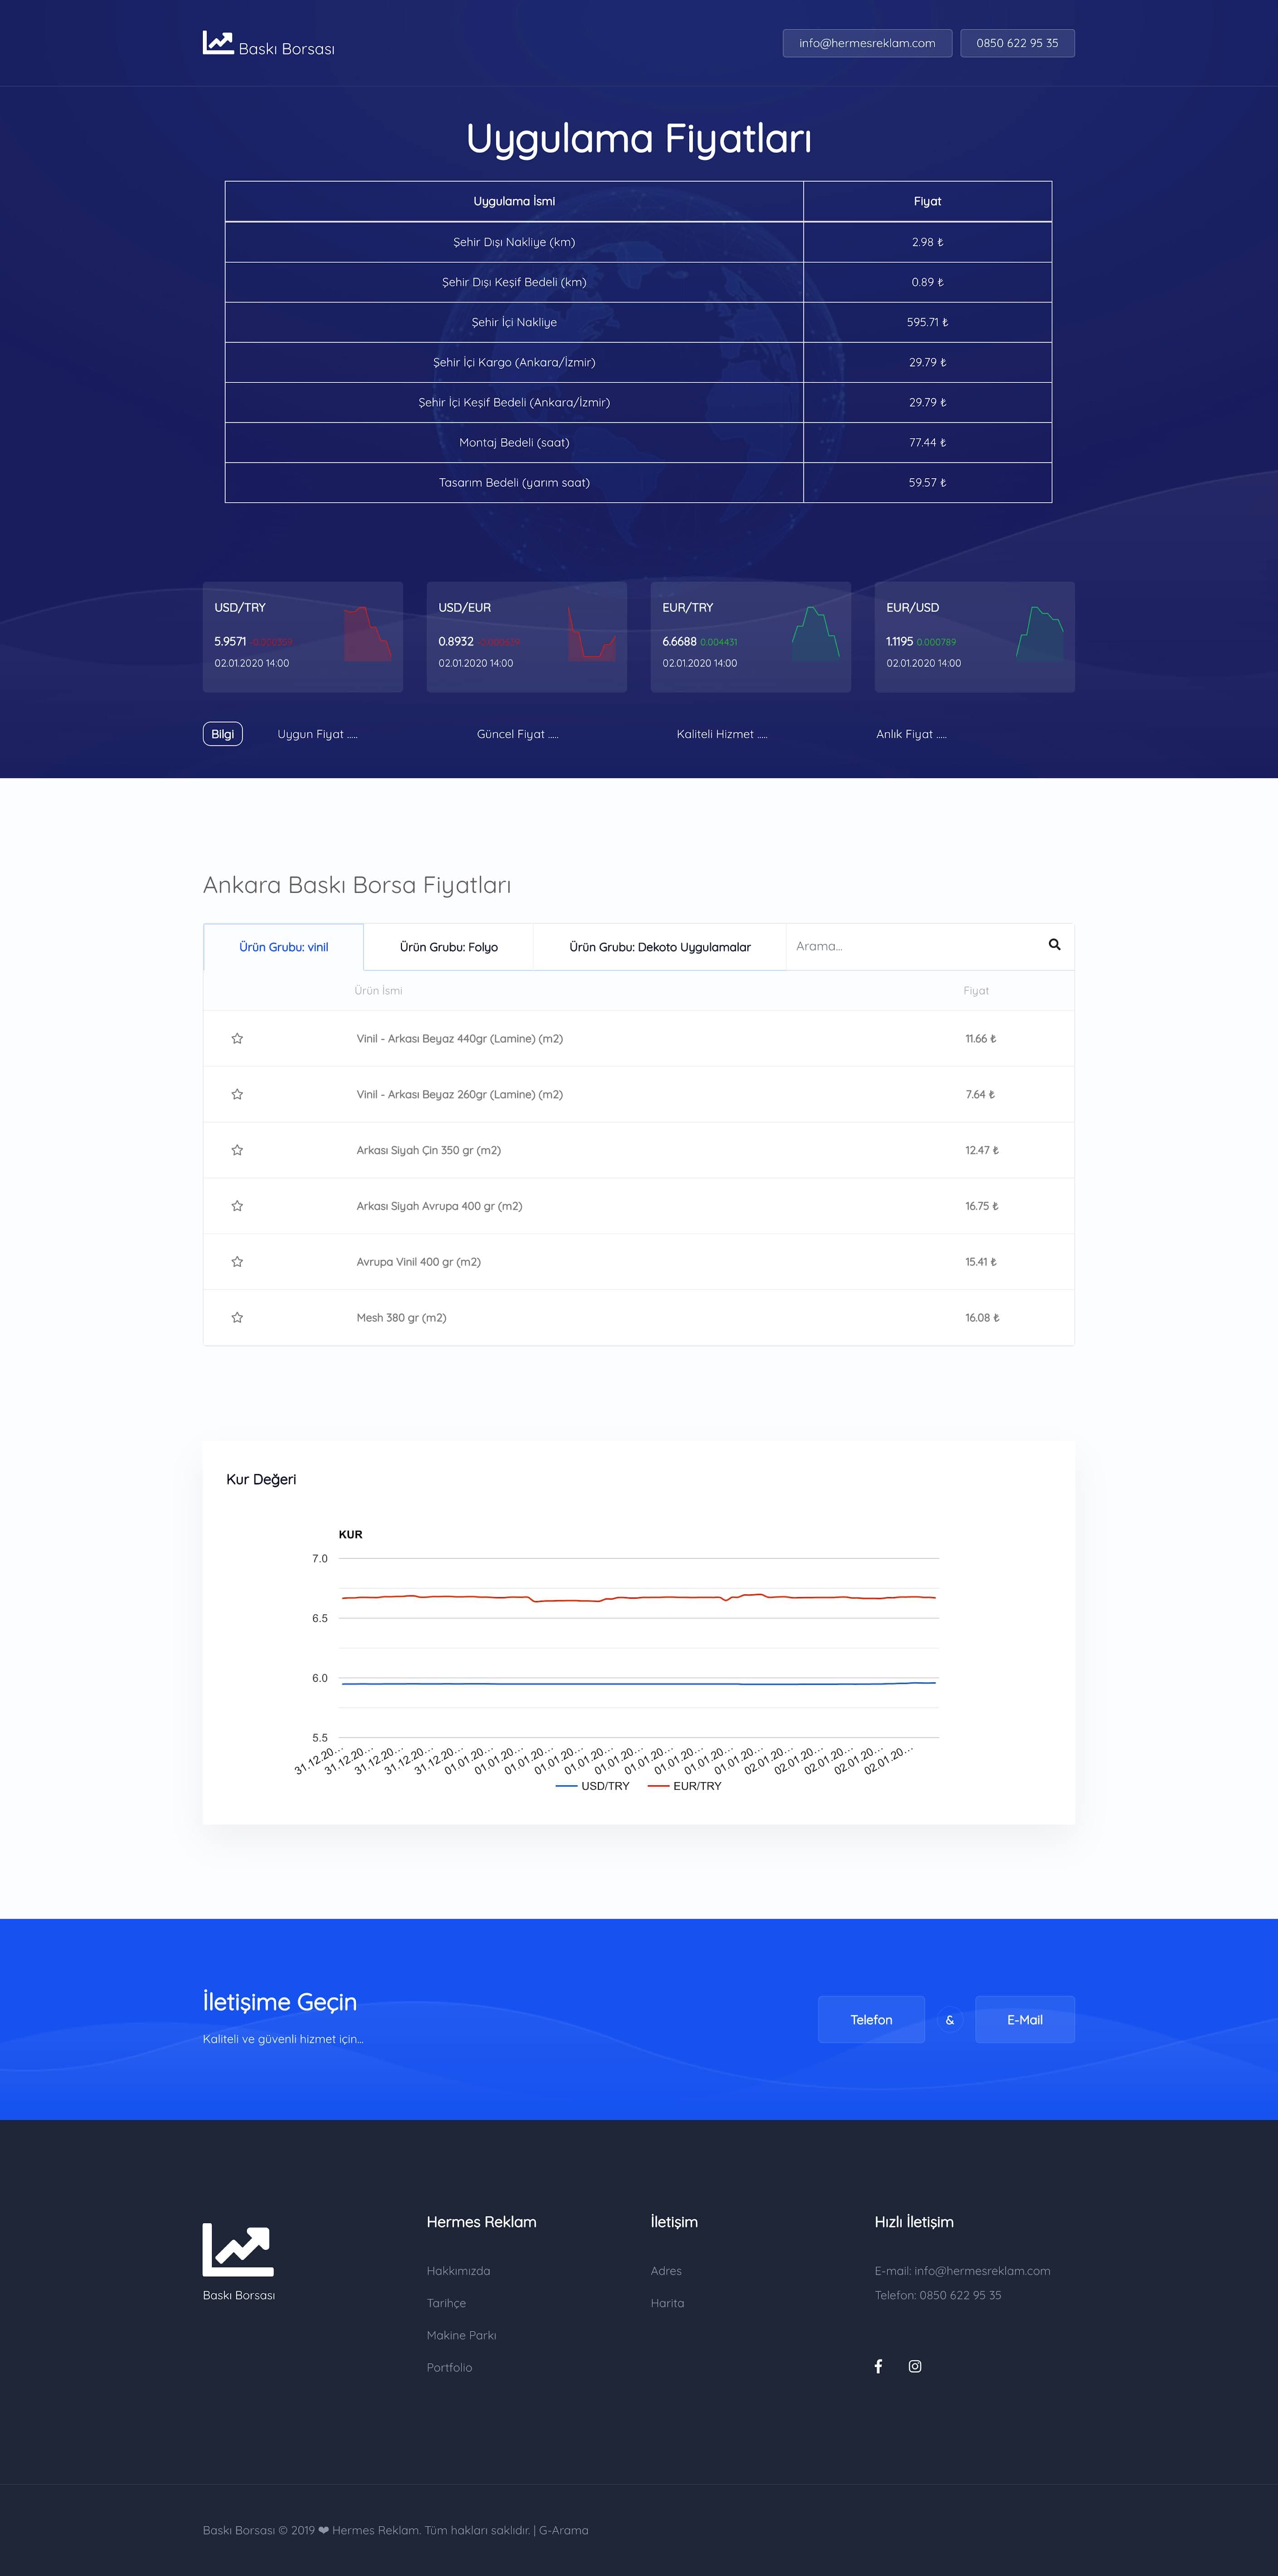Click the Bilgi badge button
The image size is (1278, 2576).
click(223, 734)
